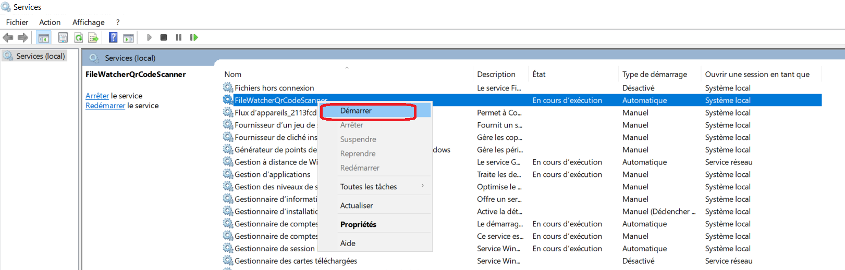Click the Back arrow in toolbar
This screenshot has height=270, width=845.
tap(8, 37)
